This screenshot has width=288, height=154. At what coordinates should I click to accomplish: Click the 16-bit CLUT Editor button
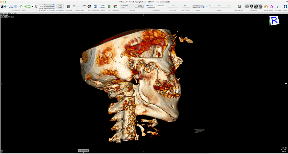[60, 7]
